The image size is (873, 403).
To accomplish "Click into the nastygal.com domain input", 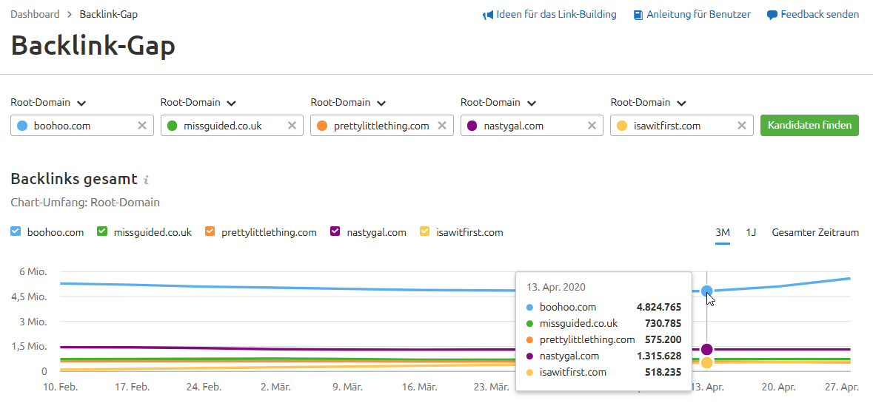I will pyautogui.click(x=532, y=126).
